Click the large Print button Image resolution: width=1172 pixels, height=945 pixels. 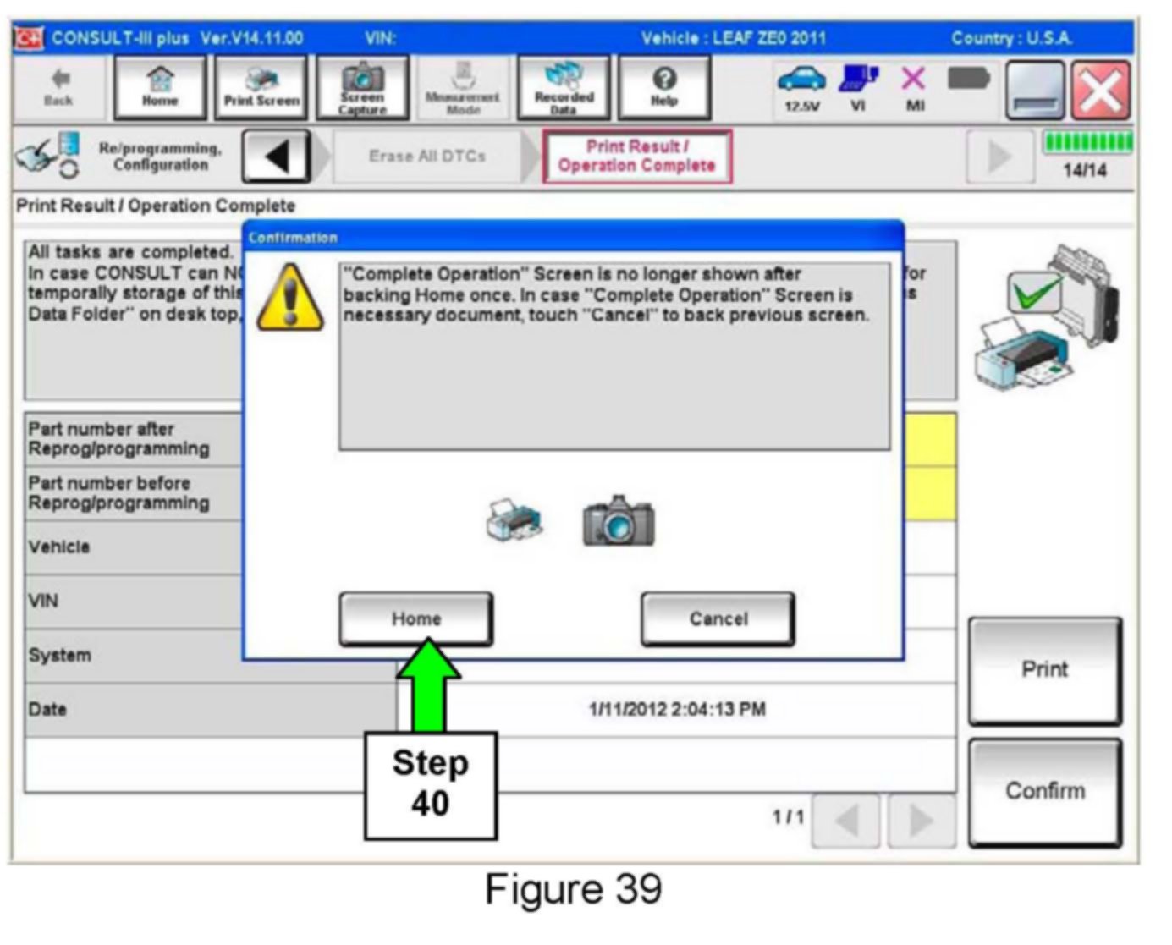1044,670
